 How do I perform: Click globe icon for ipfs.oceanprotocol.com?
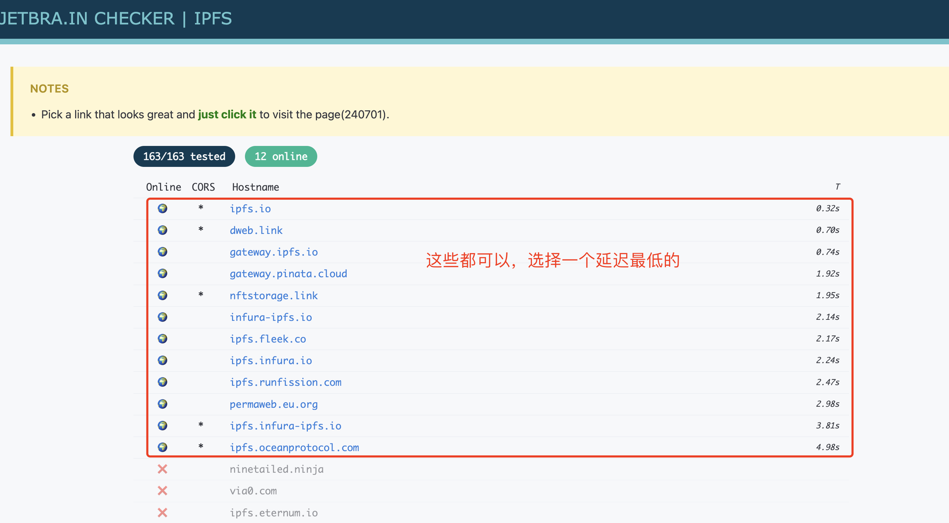click(162, 447)
